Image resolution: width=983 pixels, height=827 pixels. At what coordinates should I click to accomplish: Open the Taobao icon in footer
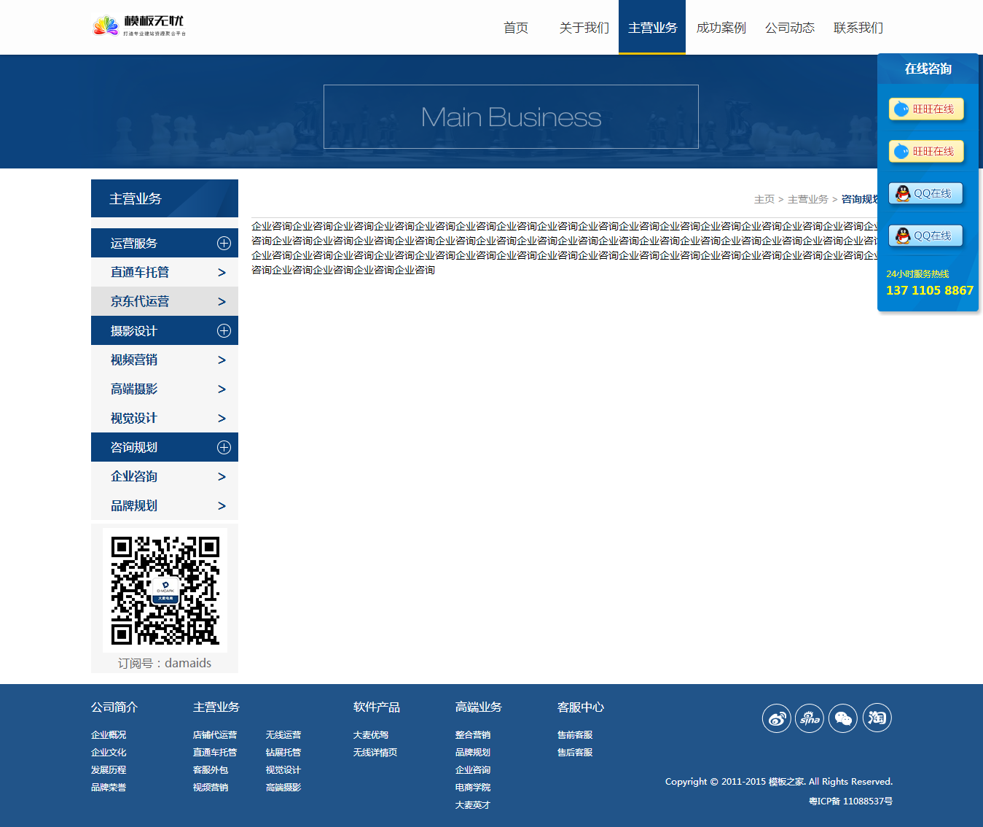877,718
